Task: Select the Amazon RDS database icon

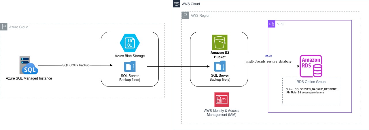Action: coord(311,66)
